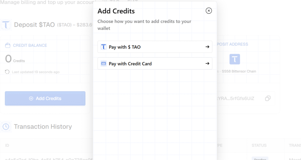
Task: Click the TAO icon beside Deposit $TAO heading
Action: pyautogui.click(x=6, y=25)
